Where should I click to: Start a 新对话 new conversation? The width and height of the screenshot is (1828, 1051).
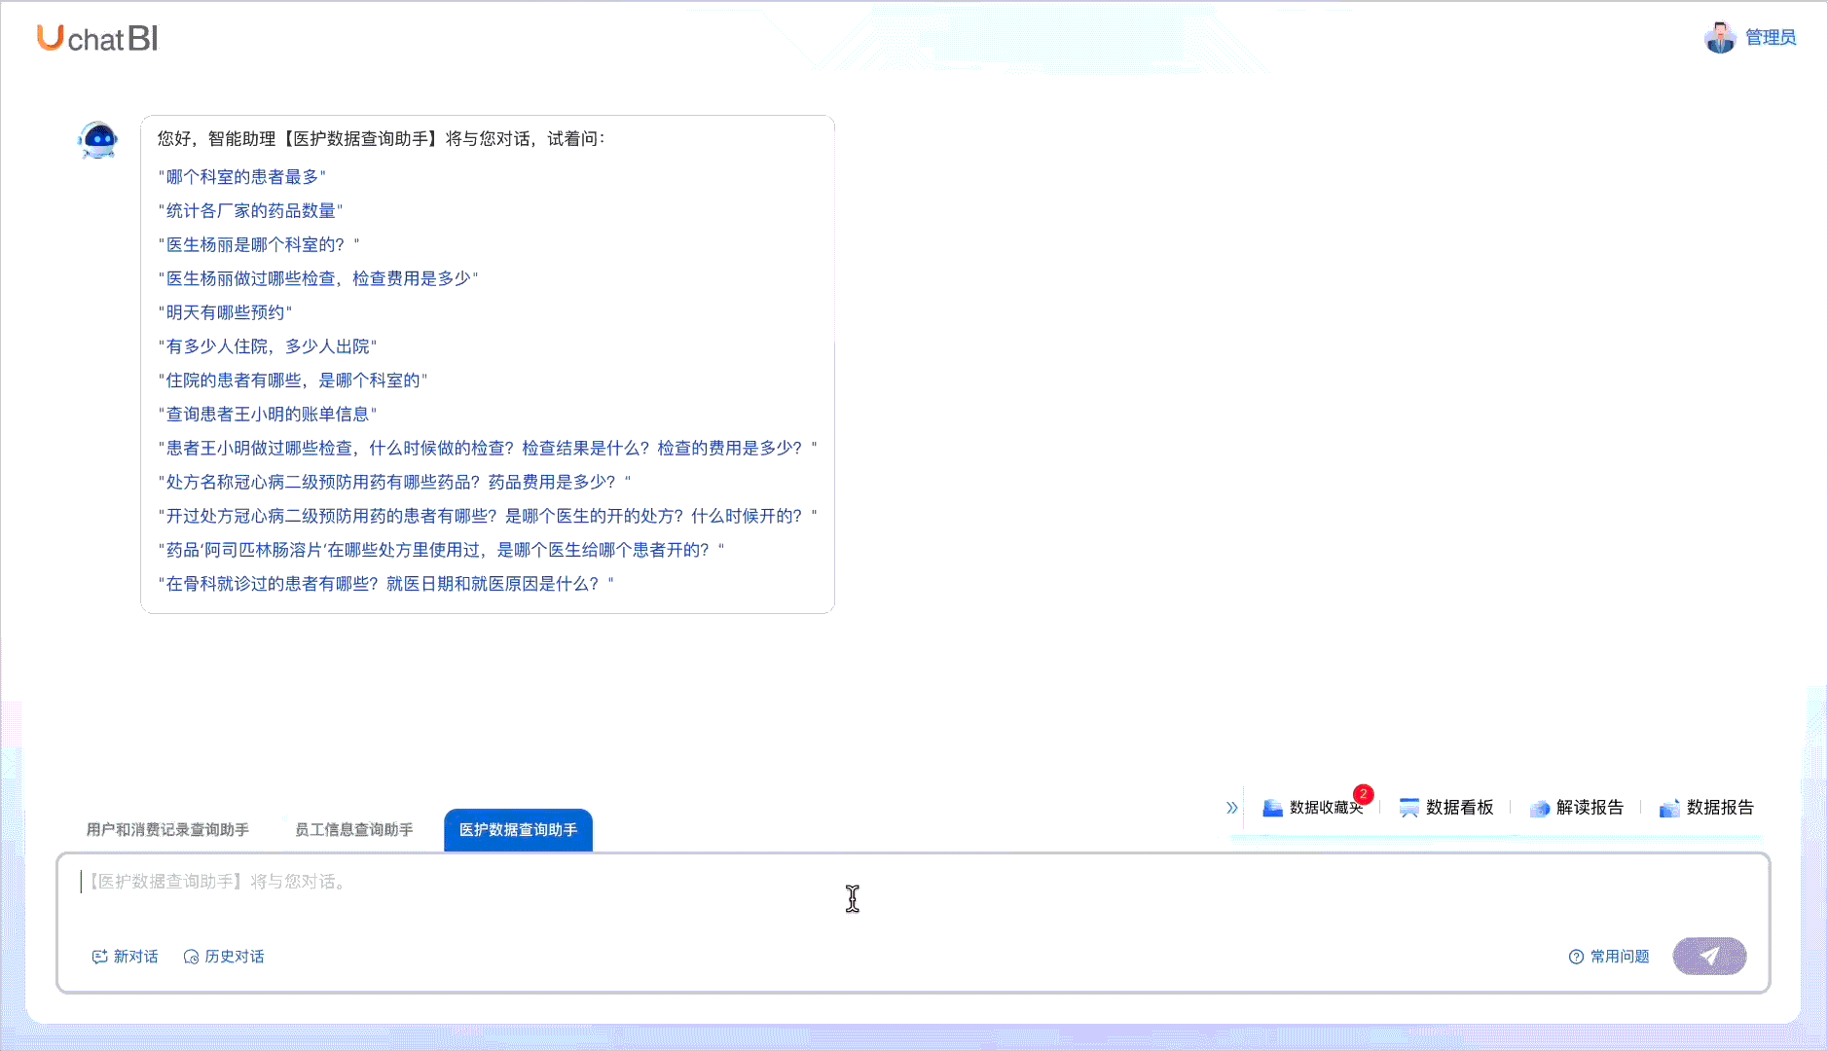tap(125, 957)
